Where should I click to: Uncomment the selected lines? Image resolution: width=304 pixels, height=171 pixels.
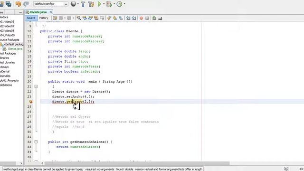pos(160,18)
